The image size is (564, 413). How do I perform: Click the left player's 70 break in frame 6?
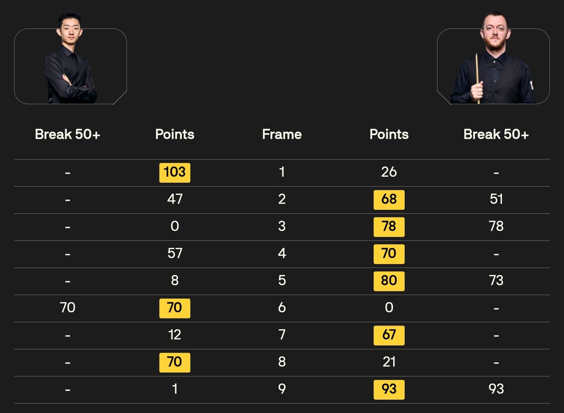click(x=67, y=308)
